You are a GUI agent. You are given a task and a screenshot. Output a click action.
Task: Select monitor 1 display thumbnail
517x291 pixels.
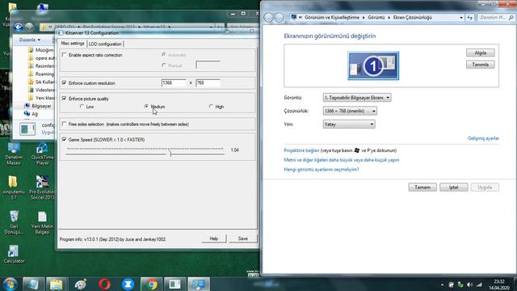click(373, 65)
